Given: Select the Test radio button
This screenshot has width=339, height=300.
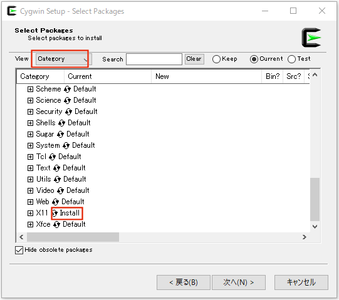Looking at the screenshot, I should coord(291,59).
